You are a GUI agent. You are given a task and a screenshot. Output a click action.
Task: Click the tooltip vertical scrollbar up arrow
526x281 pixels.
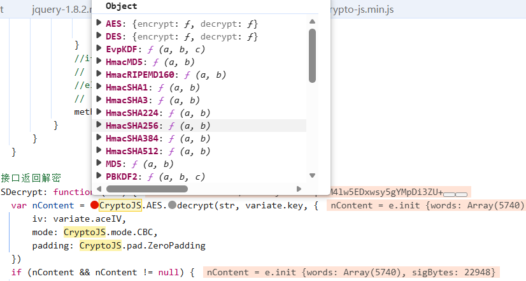pyautogui.click(x=312, y=22)
